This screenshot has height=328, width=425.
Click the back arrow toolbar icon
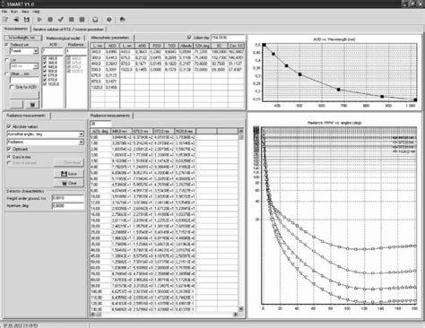122,20
